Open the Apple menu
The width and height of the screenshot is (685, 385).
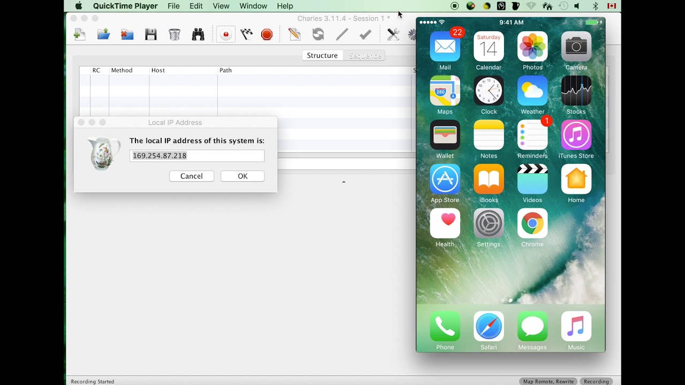(79, 6)
